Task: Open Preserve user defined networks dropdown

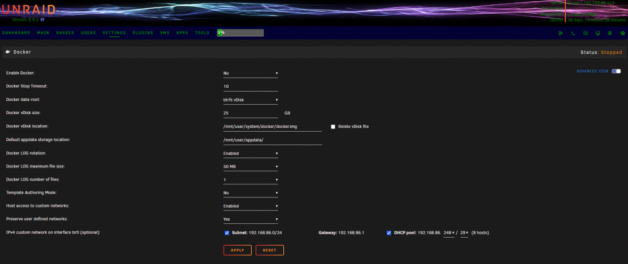Action: pyautogui.click(x=251, y=219)
